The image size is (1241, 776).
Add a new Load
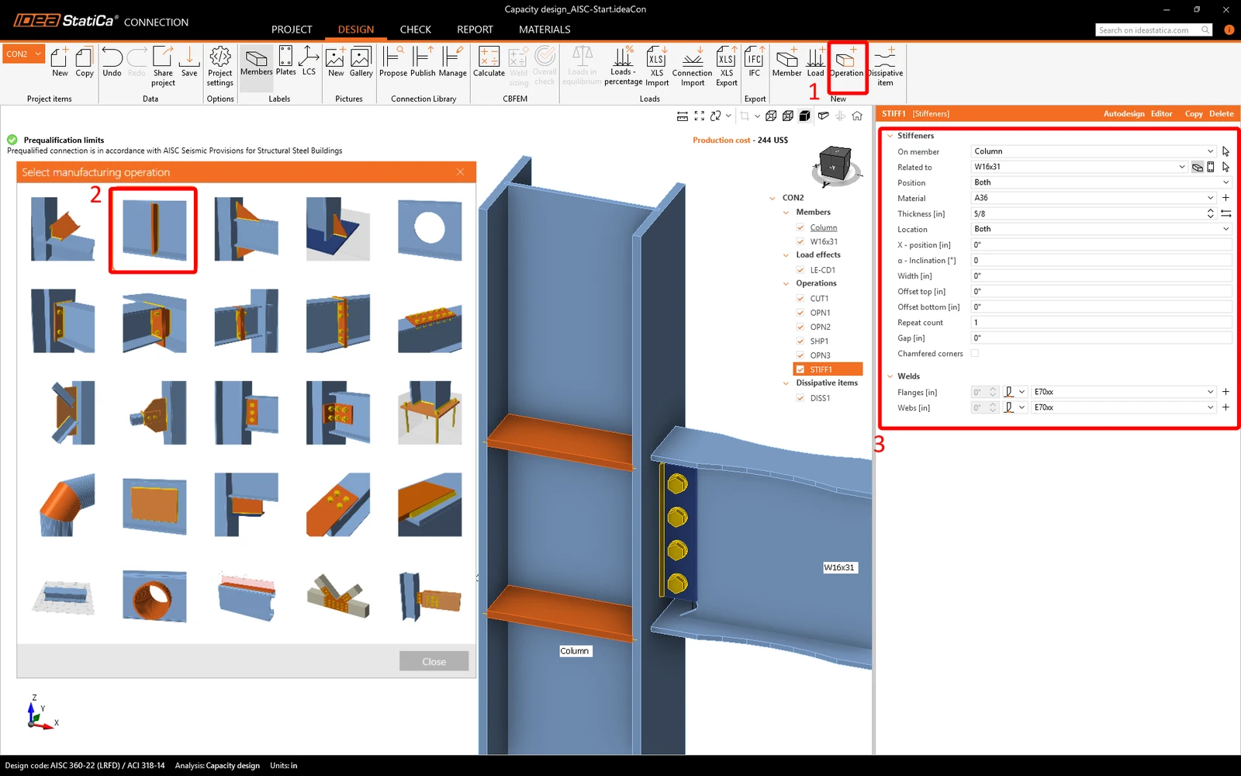pos(815,62)
